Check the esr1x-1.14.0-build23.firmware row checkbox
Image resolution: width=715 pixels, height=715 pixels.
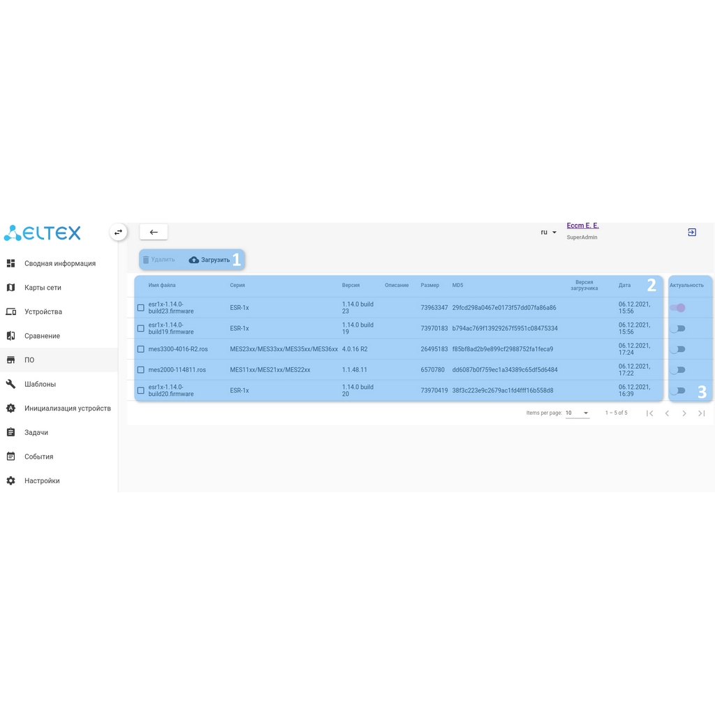141,308
